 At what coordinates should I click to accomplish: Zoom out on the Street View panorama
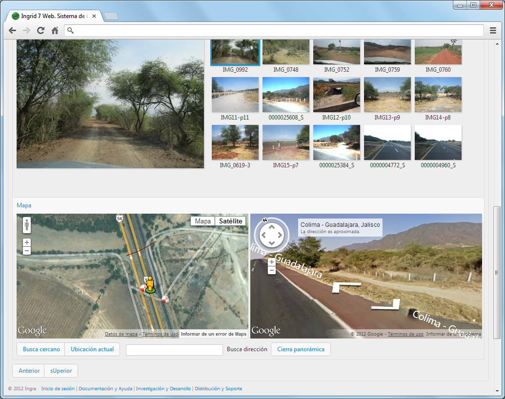pos(272,270)
